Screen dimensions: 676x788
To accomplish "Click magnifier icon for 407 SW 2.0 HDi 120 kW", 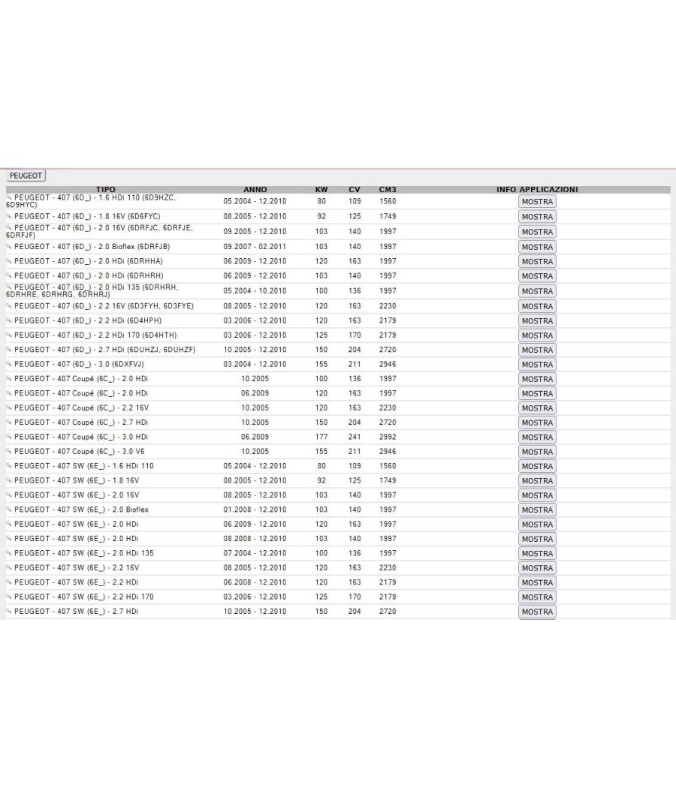I will point(9,524).
